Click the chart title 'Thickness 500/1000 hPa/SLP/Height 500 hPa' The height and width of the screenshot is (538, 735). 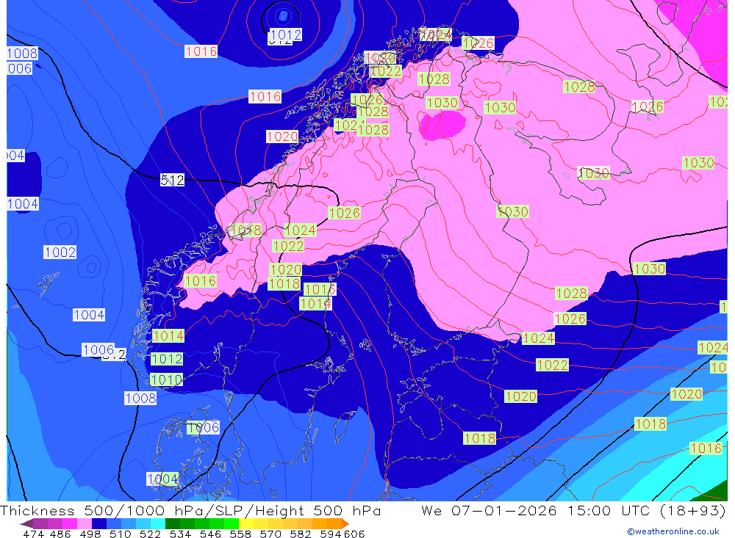[190, 510]
